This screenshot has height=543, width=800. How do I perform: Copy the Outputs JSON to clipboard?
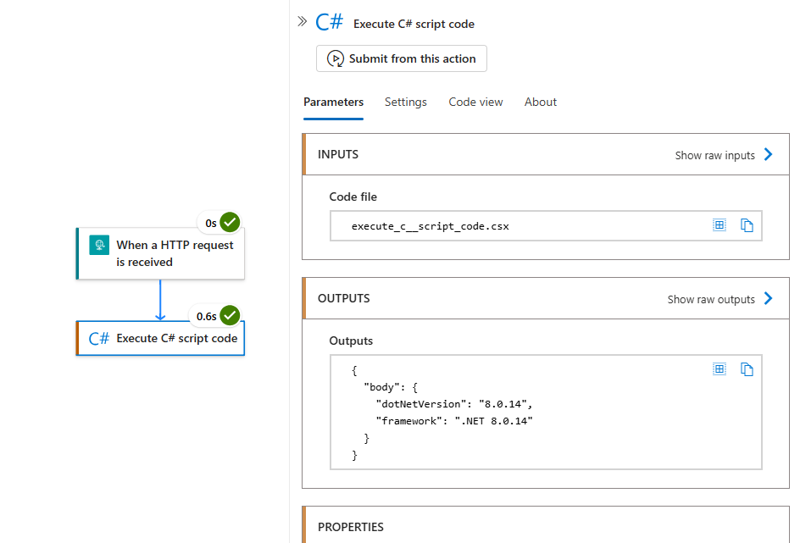[747, 368]
